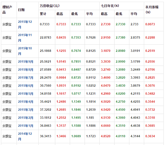Click the 本月涨幅(%) header

(x=152, y=10)
